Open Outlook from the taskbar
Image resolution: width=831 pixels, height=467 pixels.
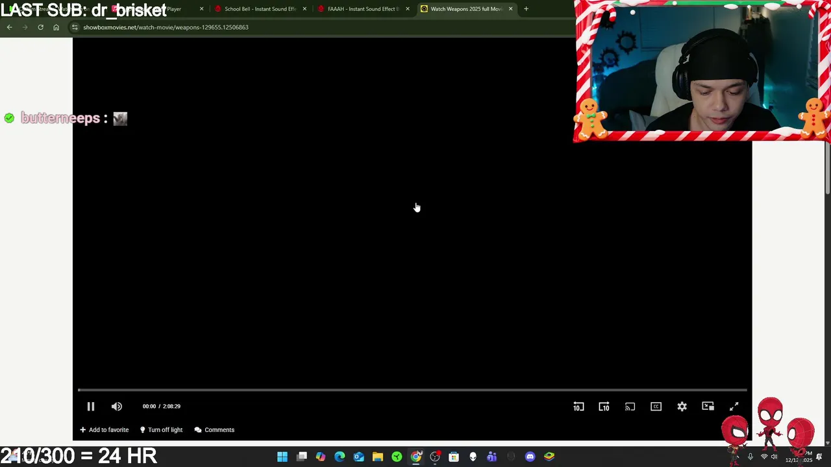pos(359,457)
